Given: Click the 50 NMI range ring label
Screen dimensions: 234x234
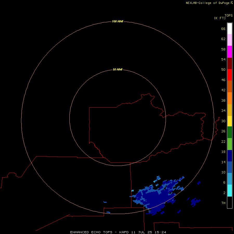Looking at the screenshot, I should coord(118,69).
